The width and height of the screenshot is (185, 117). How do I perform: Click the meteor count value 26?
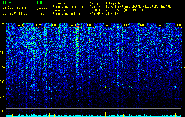[43, 13]
